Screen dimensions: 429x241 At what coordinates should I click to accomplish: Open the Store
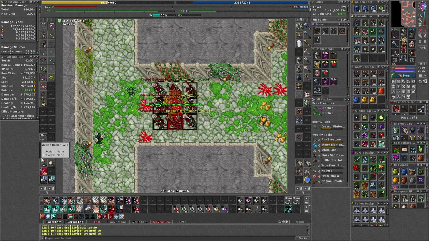click(x=404, y=76)
